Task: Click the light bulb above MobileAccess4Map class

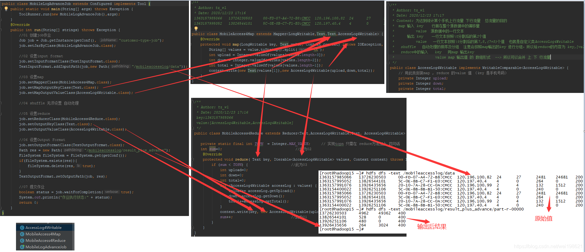Action: click(196, 29)
